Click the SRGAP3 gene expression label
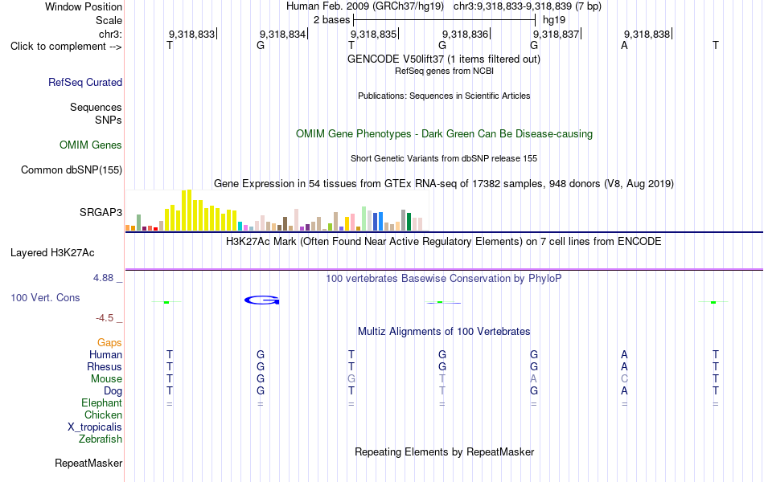The image size is (764, 482). [101, 212]
